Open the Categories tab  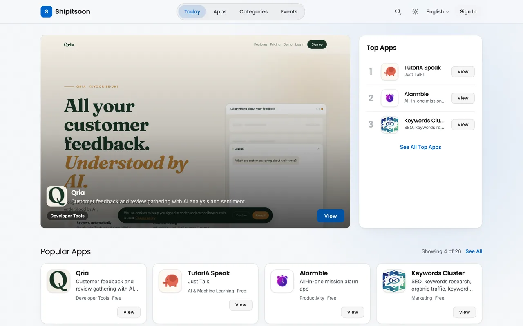(x=254, y=11)
